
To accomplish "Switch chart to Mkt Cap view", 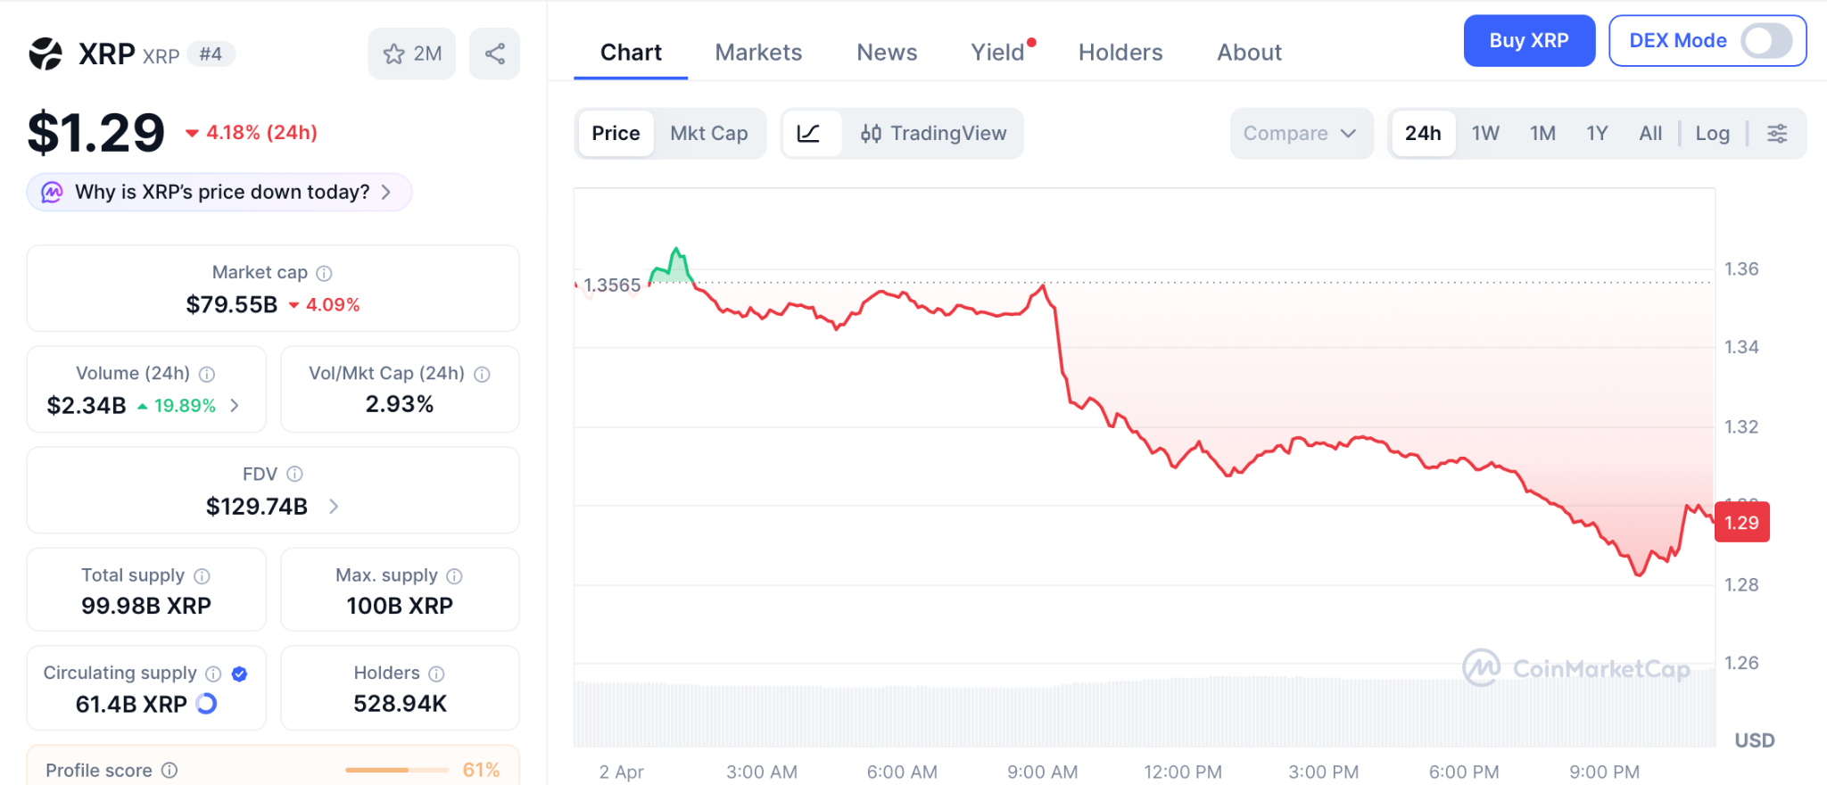I will tap(709, 134).
